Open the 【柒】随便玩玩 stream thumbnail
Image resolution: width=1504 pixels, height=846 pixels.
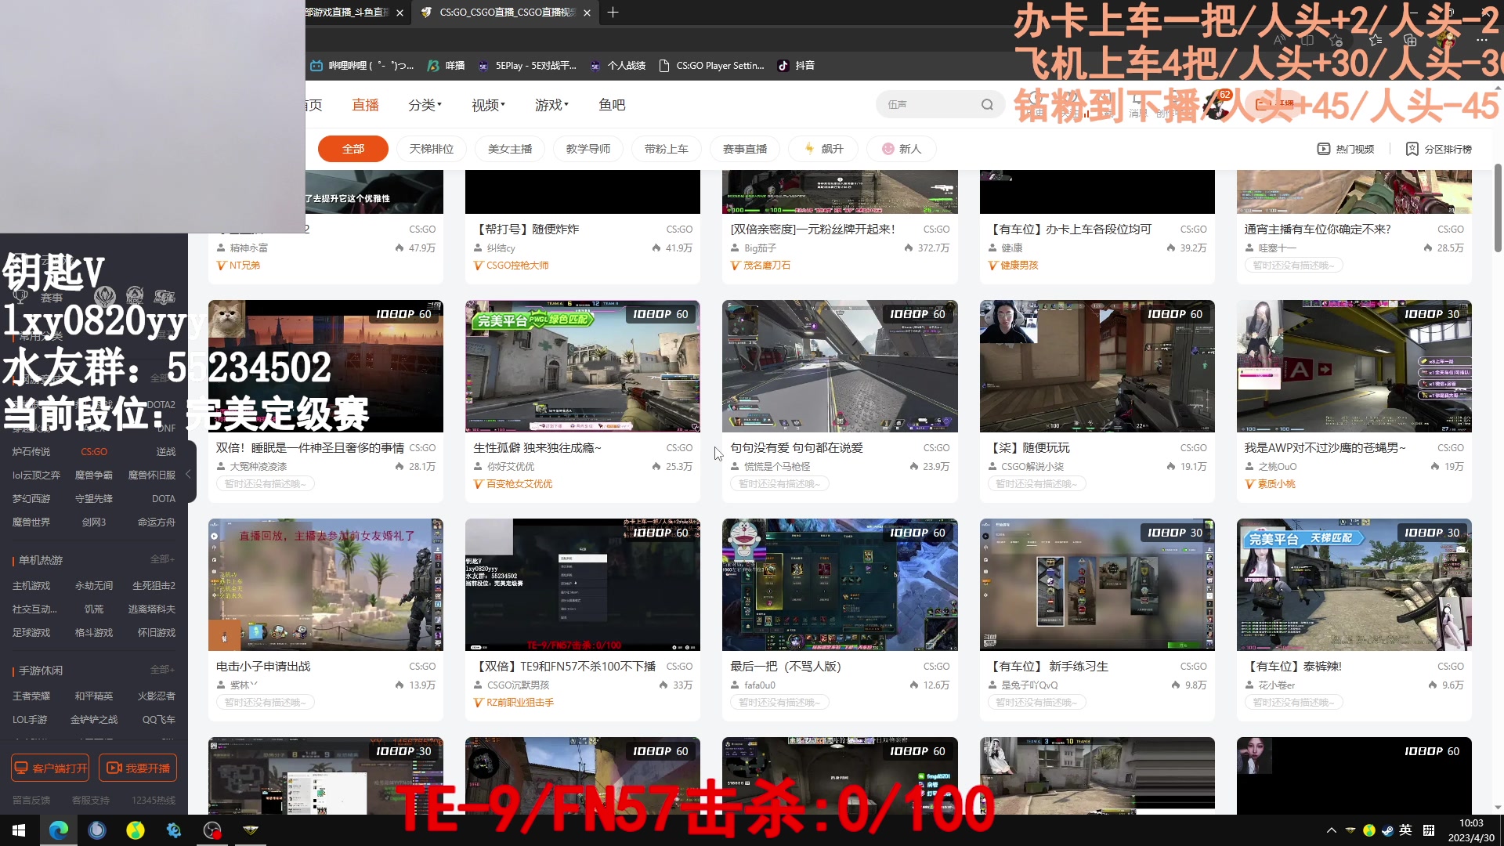[1097, 366]
